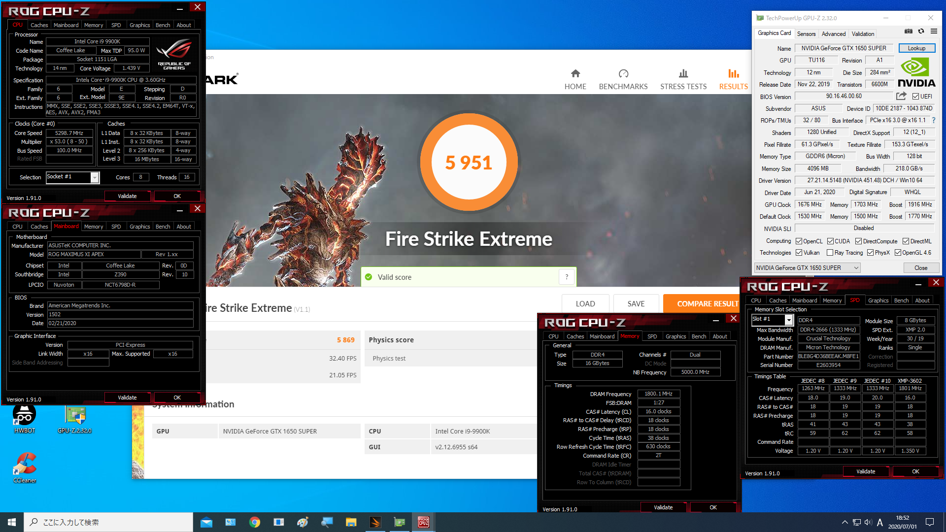This screenshot has height=532, width=946.
Task: Toggle the UEFI checkbox in GPU-Z
Action: point(915,97)
